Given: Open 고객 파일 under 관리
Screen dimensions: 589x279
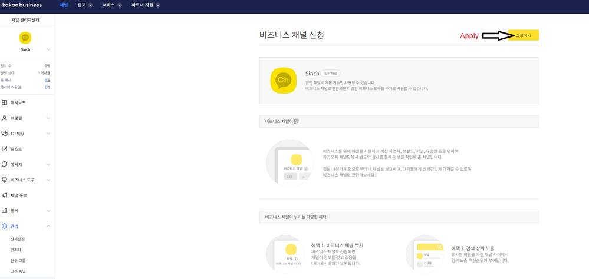Looking at the screenshot, I should point(18,271).
